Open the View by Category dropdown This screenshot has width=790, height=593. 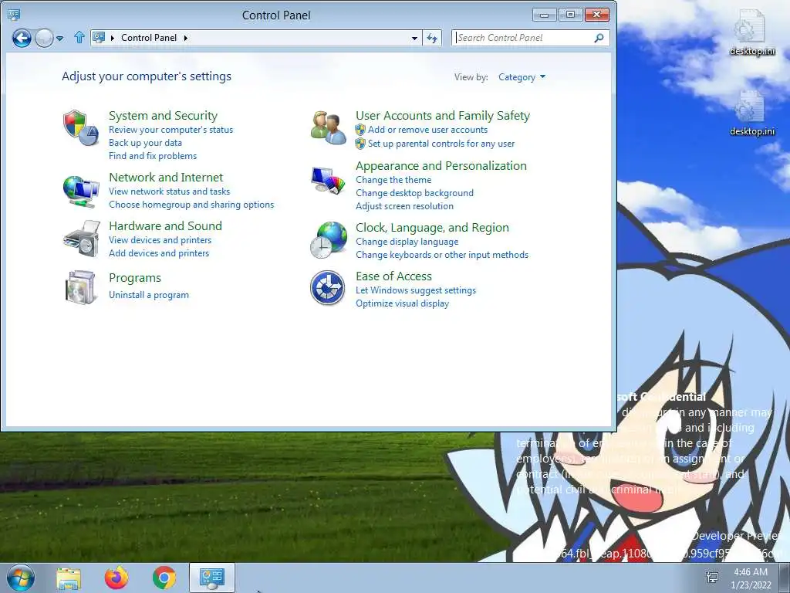click(x=522, y=77)
